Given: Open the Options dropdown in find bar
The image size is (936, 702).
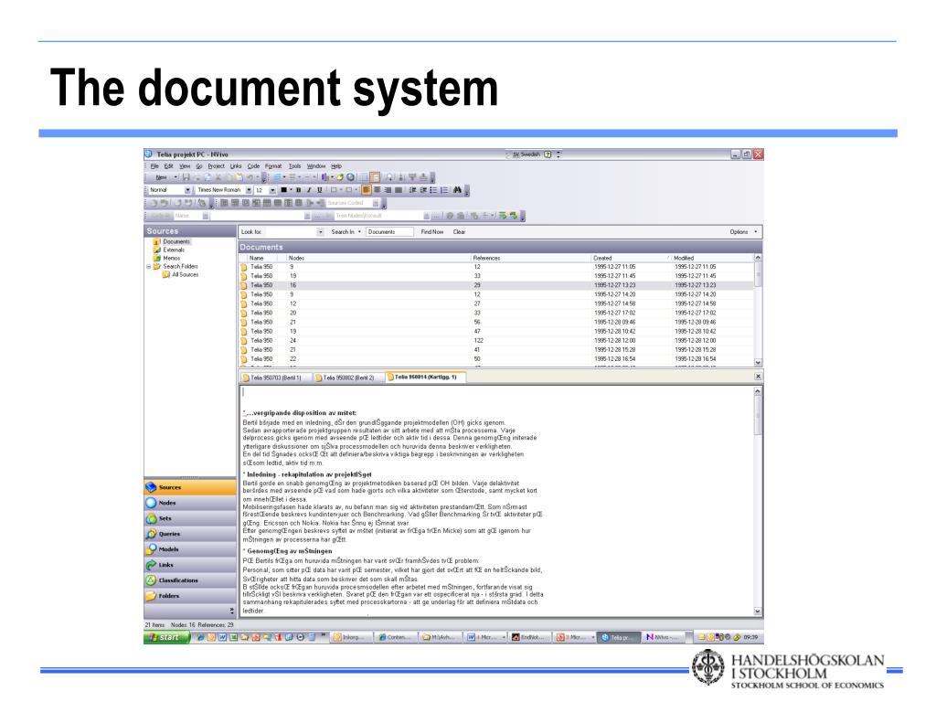Looking at the screenshot, I should point(743,231).
